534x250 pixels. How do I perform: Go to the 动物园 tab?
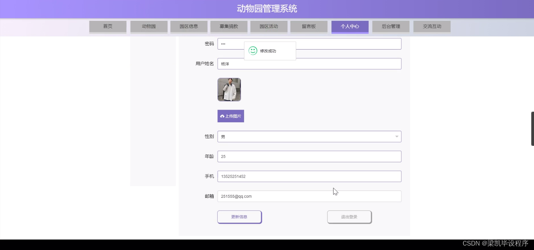coord(149,27)
